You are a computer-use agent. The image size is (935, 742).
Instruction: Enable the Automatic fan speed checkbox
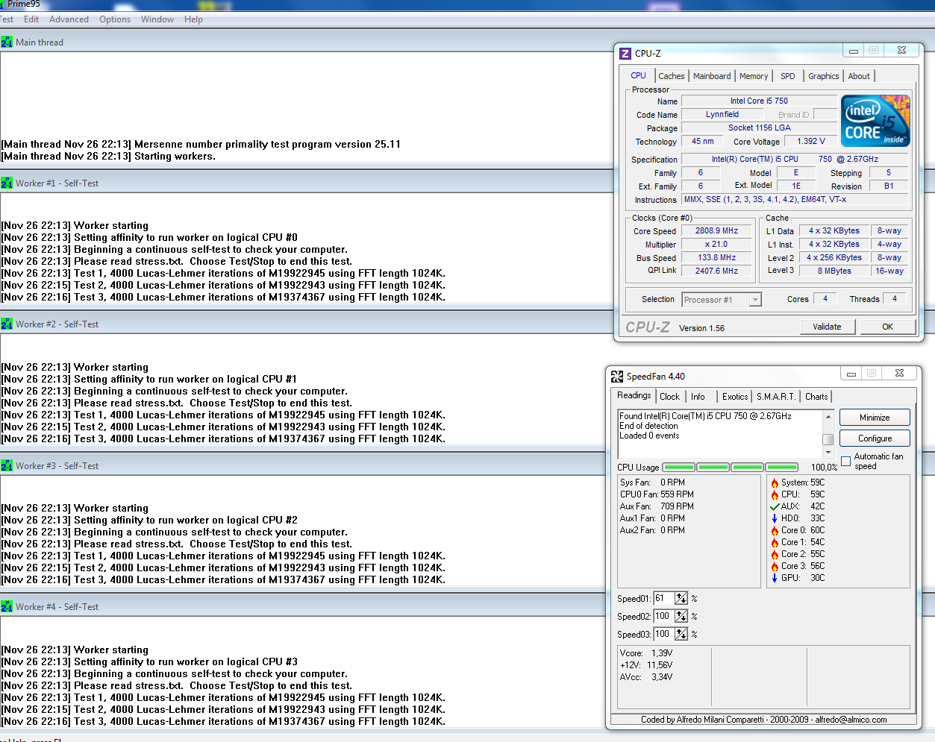(x=846, y=462)
